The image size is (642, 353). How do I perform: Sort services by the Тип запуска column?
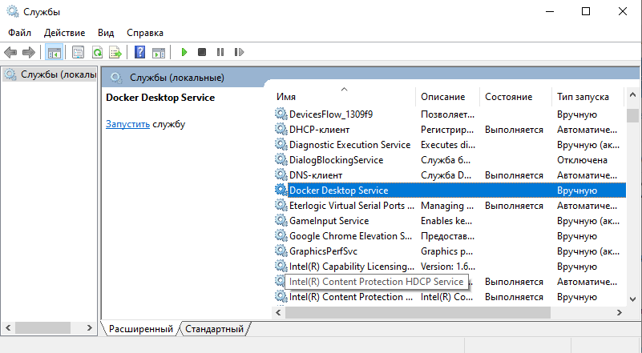[581, 97]
